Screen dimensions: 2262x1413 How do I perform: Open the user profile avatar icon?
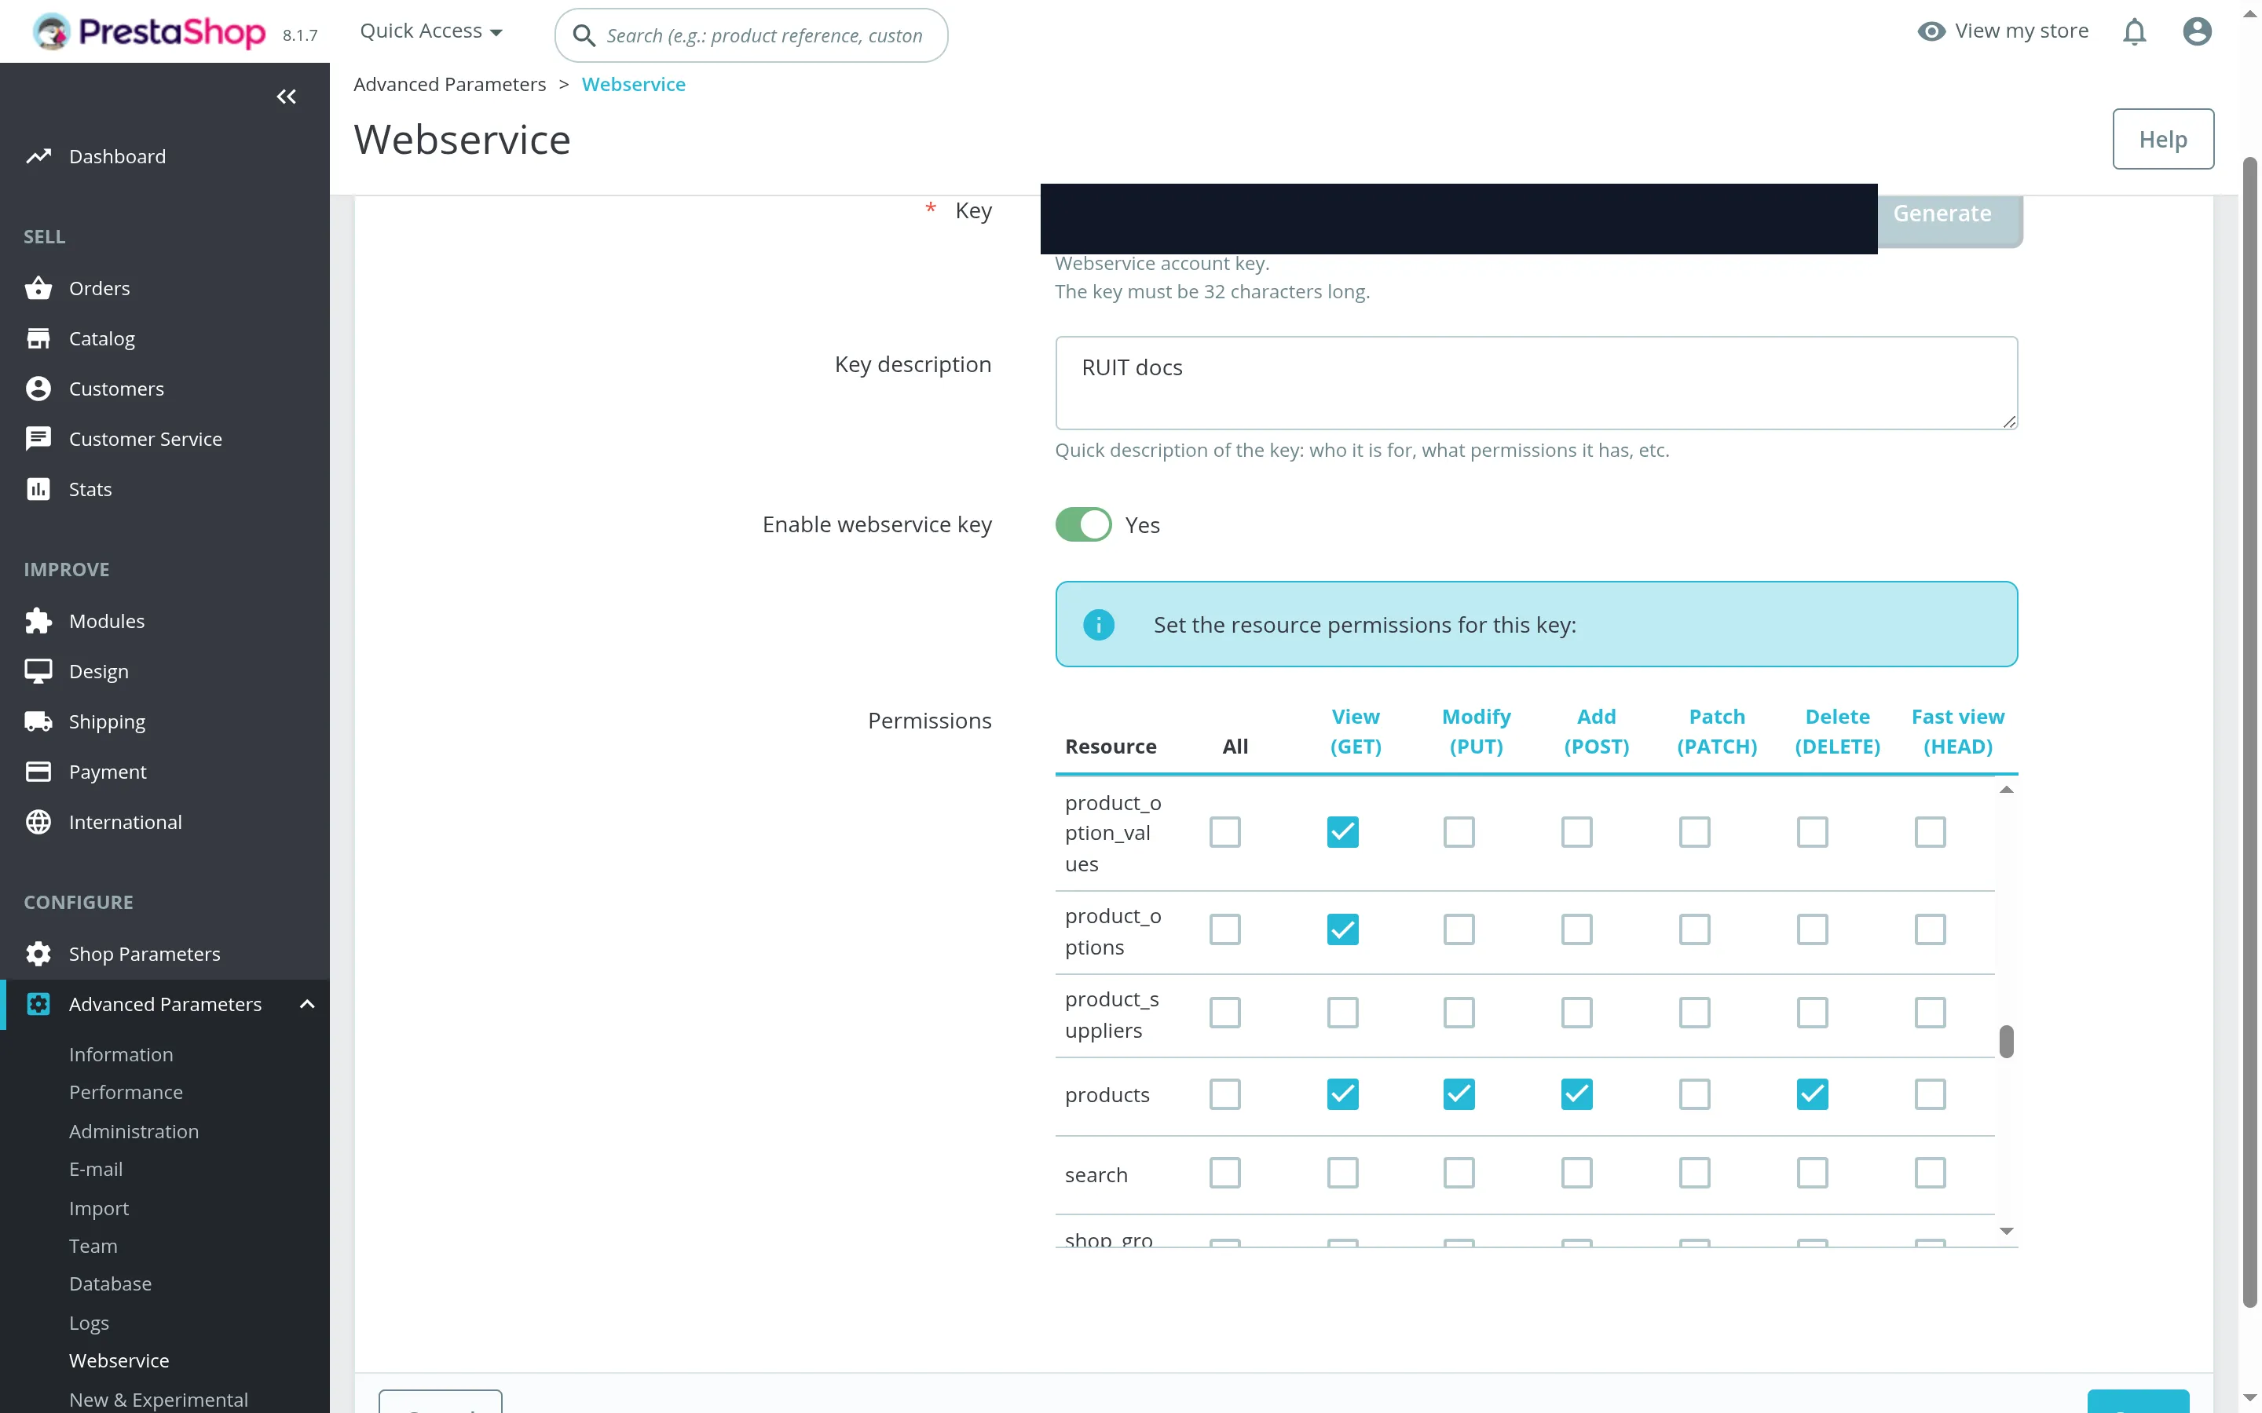point(2197,31)
